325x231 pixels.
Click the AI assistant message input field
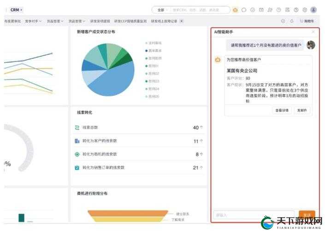click(254, 215)
